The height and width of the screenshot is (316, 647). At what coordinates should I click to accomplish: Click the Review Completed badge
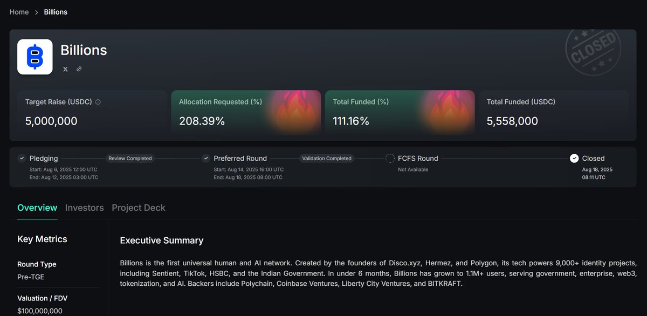(130, 159)
